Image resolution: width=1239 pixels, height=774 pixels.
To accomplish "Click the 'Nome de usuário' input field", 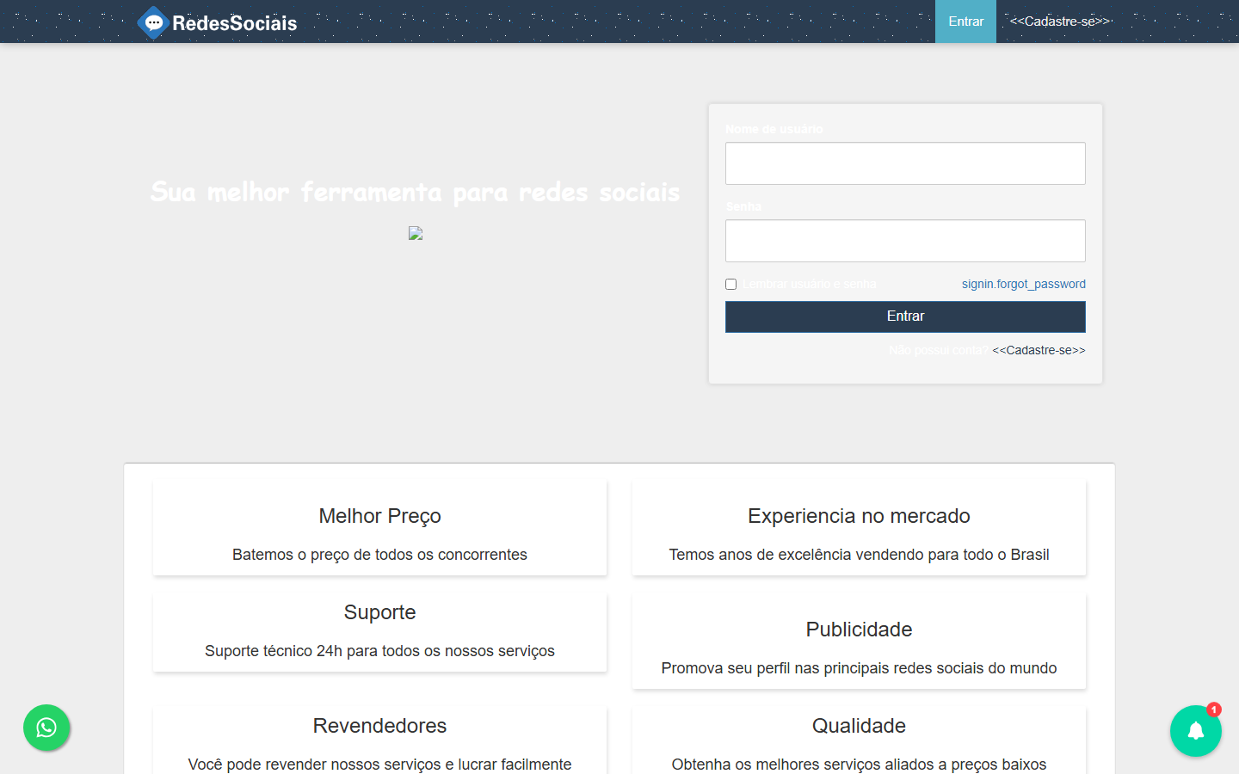I will (x=905, y=163).
